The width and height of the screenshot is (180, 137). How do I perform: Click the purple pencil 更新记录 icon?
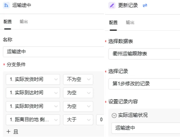tap(112, 5)
